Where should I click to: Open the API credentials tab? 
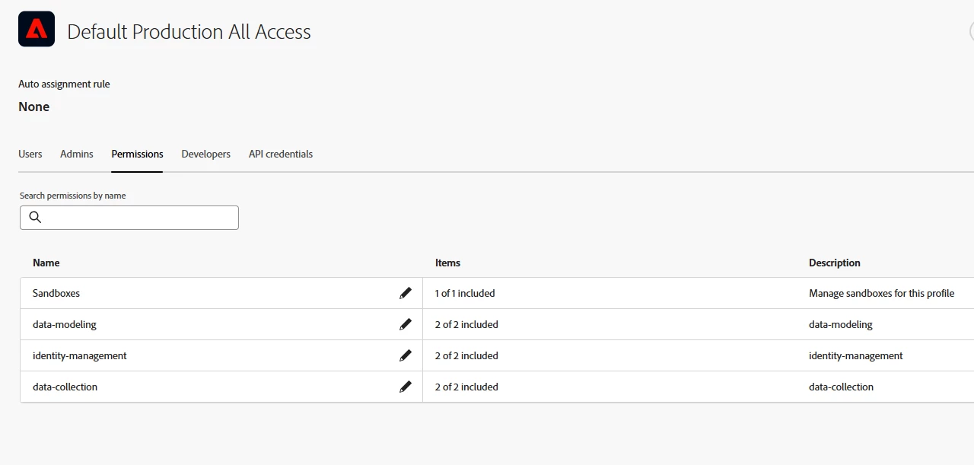(x=281, y=154)
